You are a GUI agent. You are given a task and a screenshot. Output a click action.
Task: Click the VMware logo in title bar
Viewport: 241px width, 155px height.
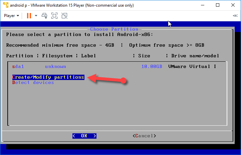coord(5,5)
